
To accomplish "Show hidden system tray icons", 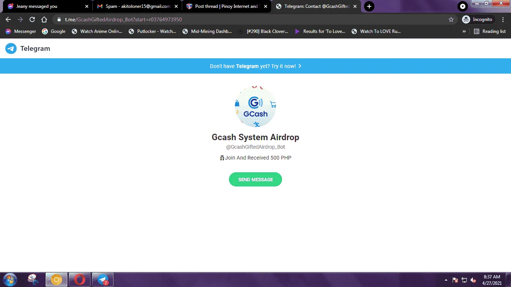I will point(446,280).
